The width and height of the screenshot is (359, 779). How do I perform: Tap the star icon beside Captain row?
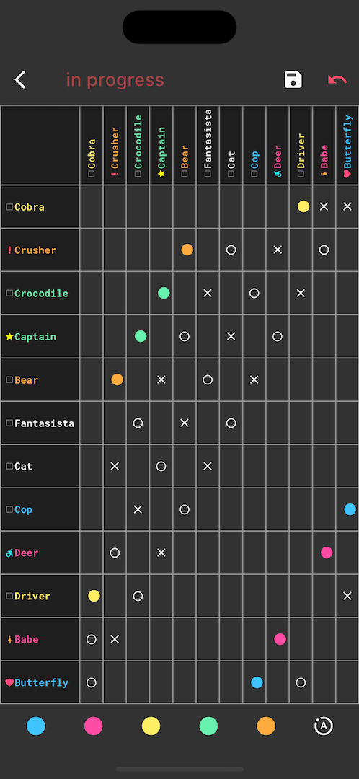point(9,336)
